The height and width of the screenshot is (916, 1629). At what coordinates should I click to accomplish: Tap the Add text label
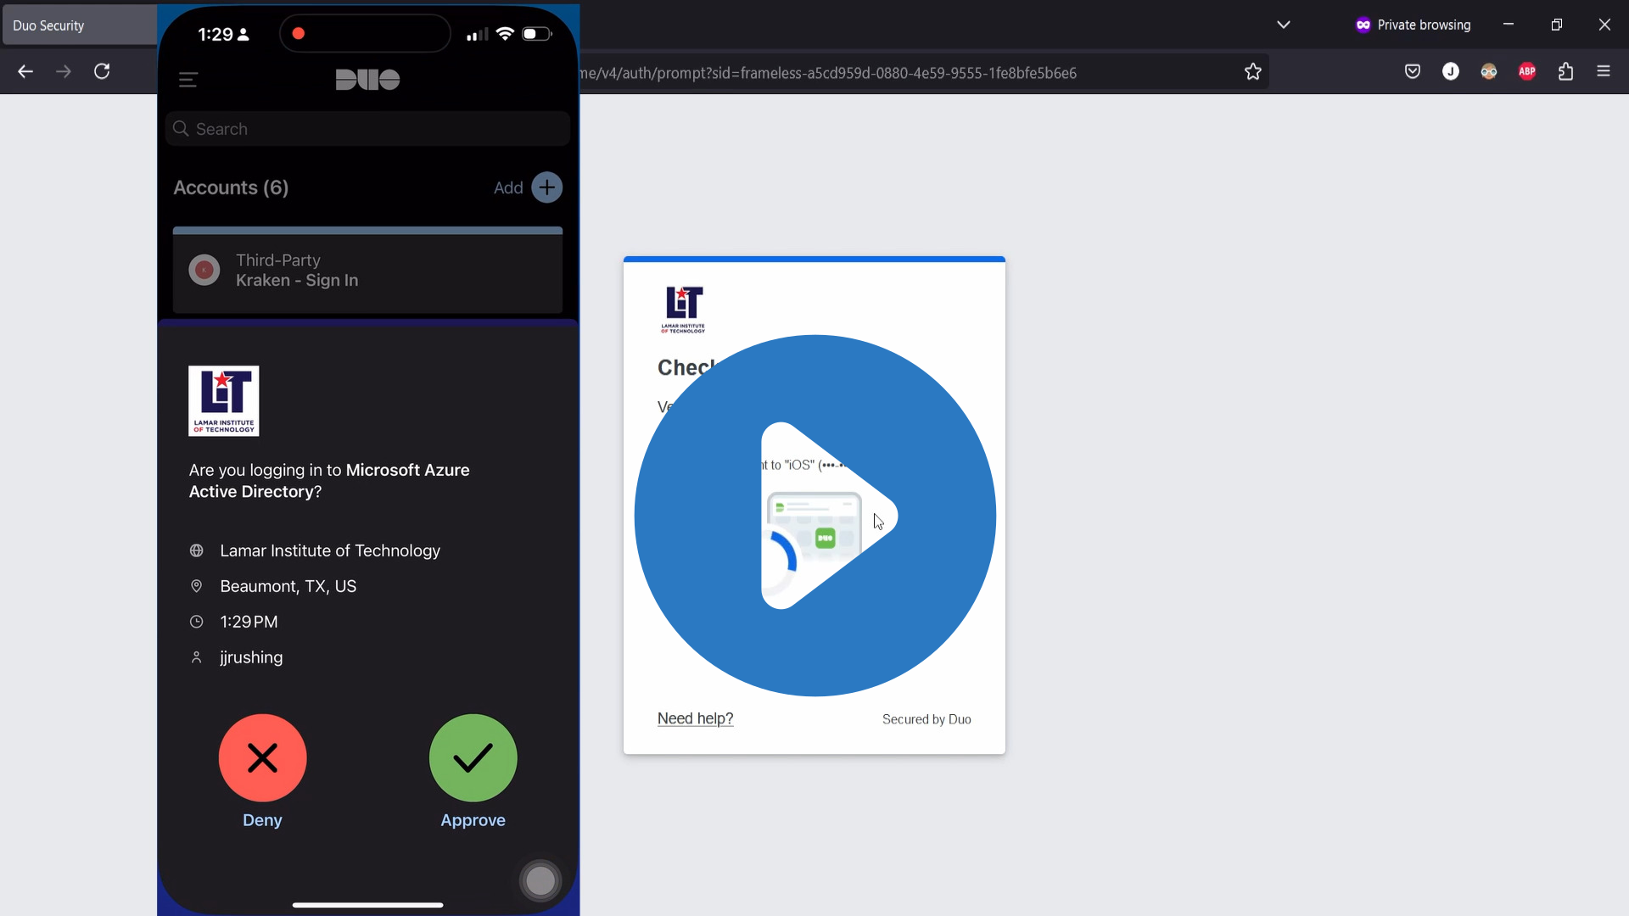(x=508, y=188)
